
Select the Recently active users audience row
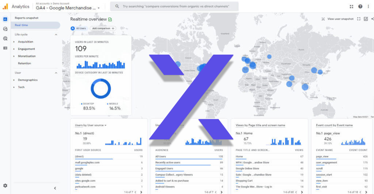pyautogui.click(x=189, y=163)
